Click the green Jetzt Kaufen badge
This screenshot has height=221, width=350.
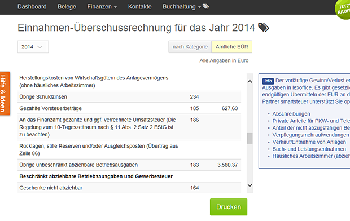tap(343, 9)
